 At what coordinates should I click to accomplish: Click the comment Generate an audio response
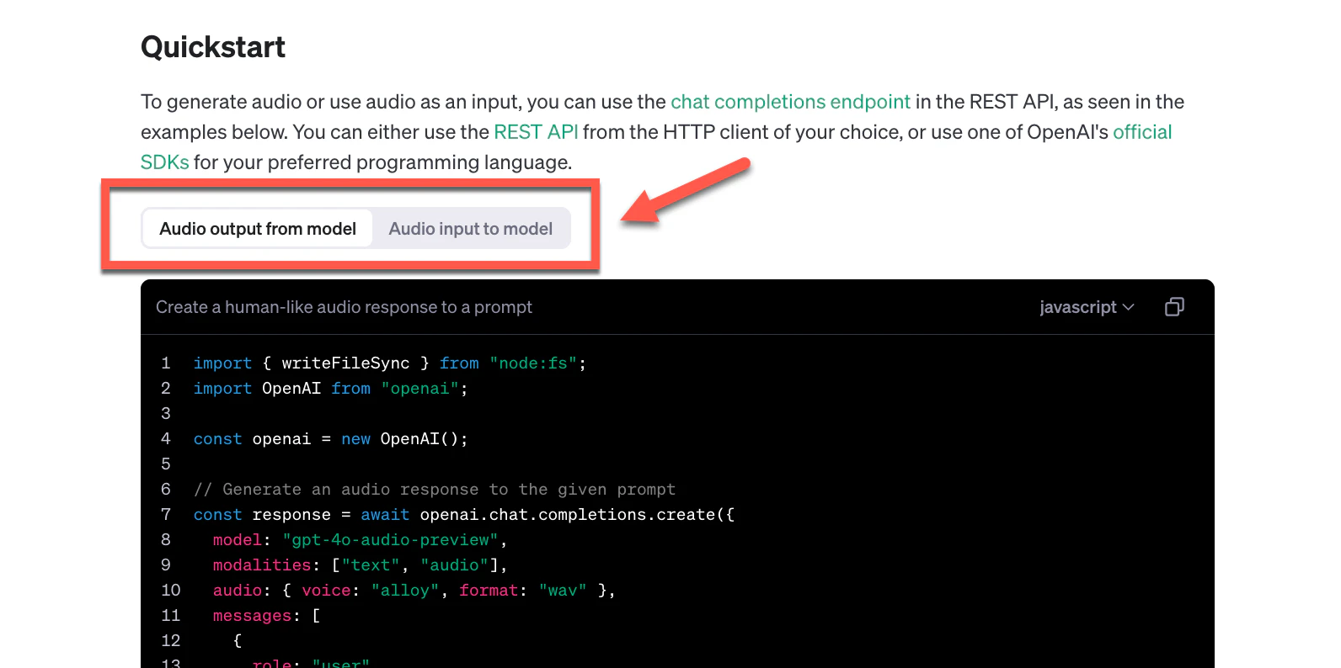pos(435,490)
